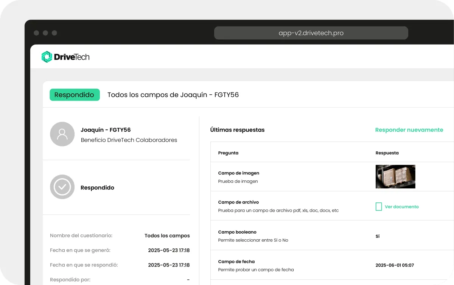Viewport: 454px width, 285px height.
Task: Click Permite probar un campo de fecha text
Action: 256,270
